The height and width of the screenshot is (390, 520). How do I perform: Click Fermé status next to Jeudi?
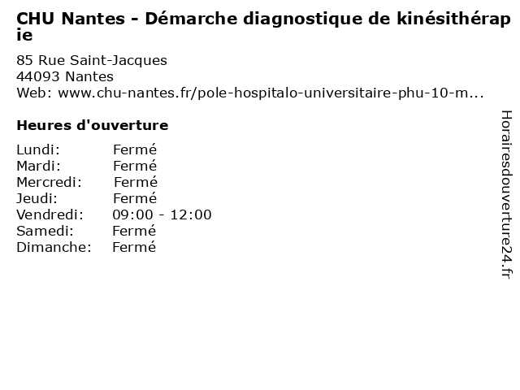click(135, 198)
